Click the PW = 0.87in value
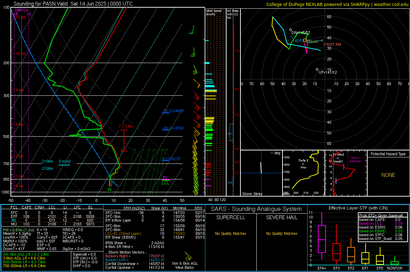This screenshot has height=272, width=410. pos(18,230)
